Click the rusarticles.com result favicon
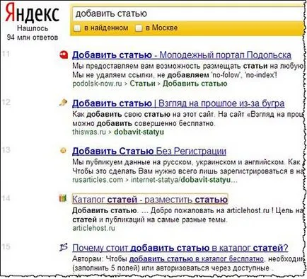The image size is (307, 279). (x=63, y=150)
